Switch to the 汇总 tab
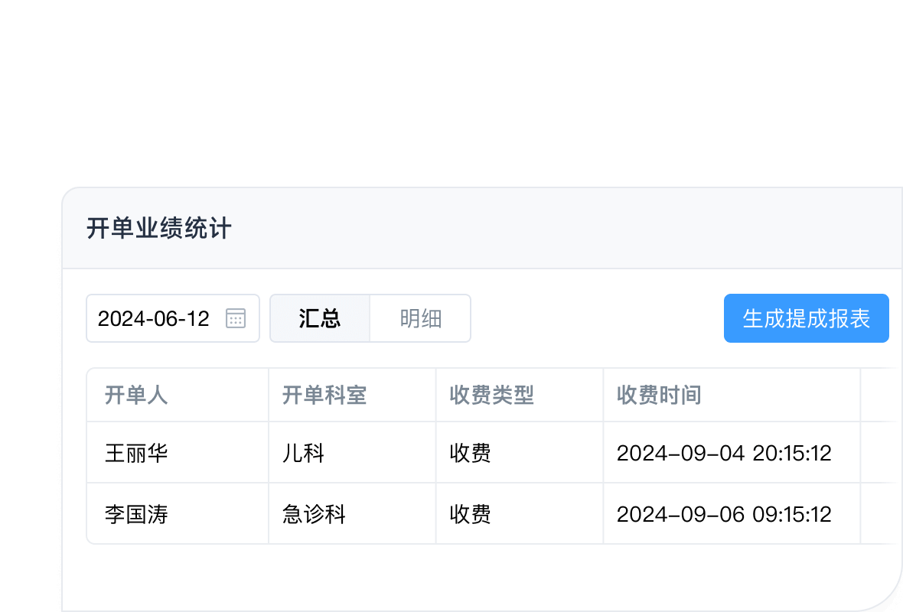 (x=320, y=318)
